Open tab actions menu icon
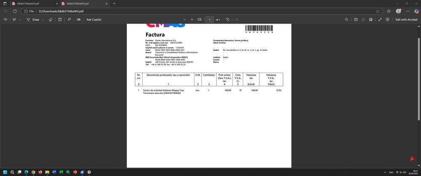The width and height of the screenshot is (421, 176). (x=5, y=3)
